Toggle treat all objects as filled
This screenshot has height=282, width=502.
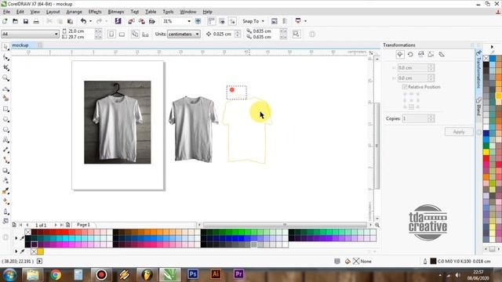coord(296,34)
